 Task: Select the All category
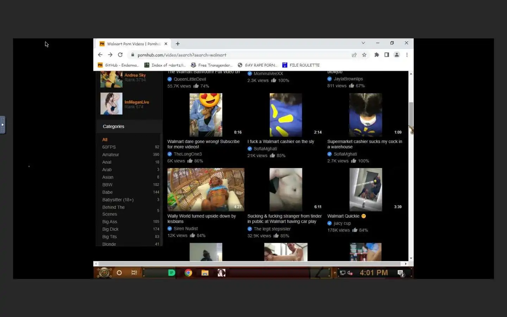point(105,140)
